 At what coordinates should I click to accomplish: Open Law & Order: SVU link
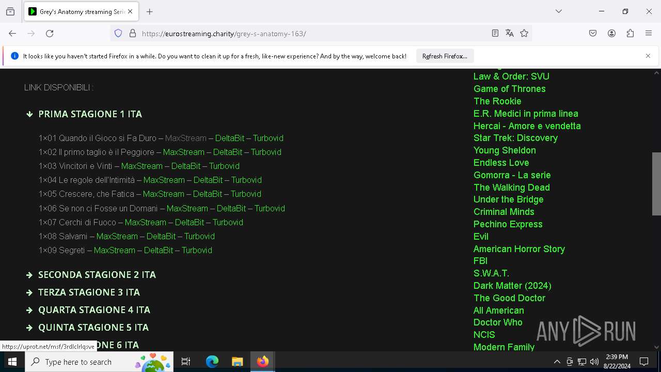click(511, 76)
